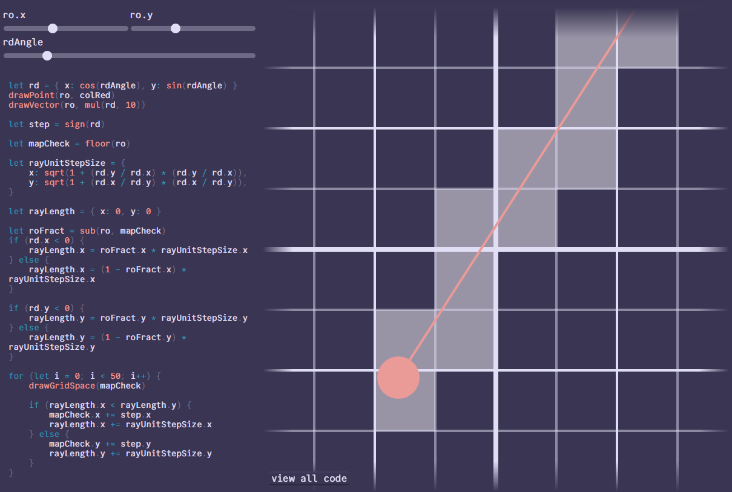Click the sign function call in code

(x=74, y=124)
